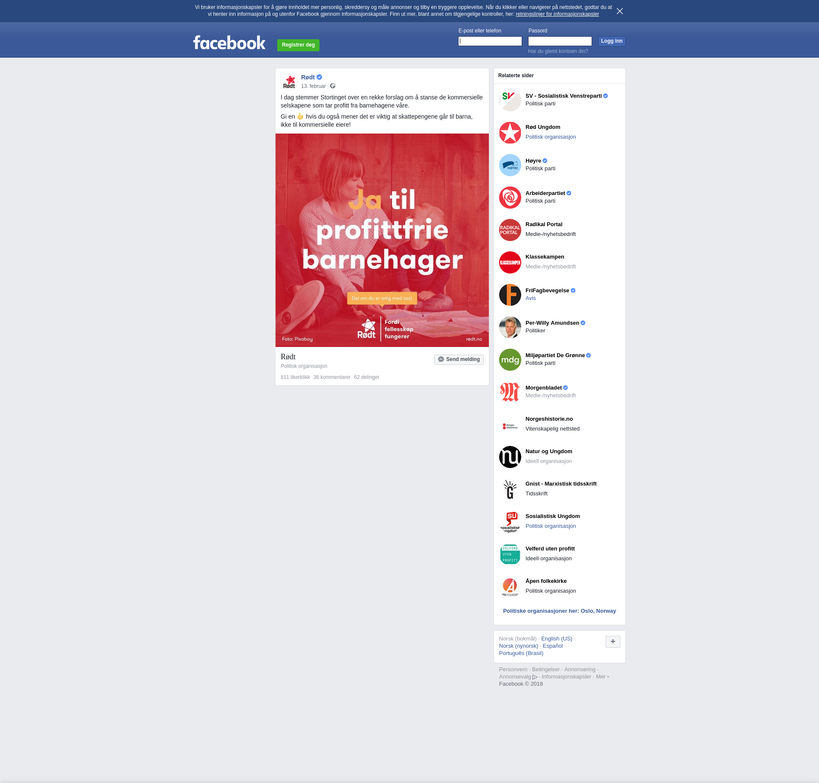
Task: Open Radikal Portal page name
Action: coord(544,224)
